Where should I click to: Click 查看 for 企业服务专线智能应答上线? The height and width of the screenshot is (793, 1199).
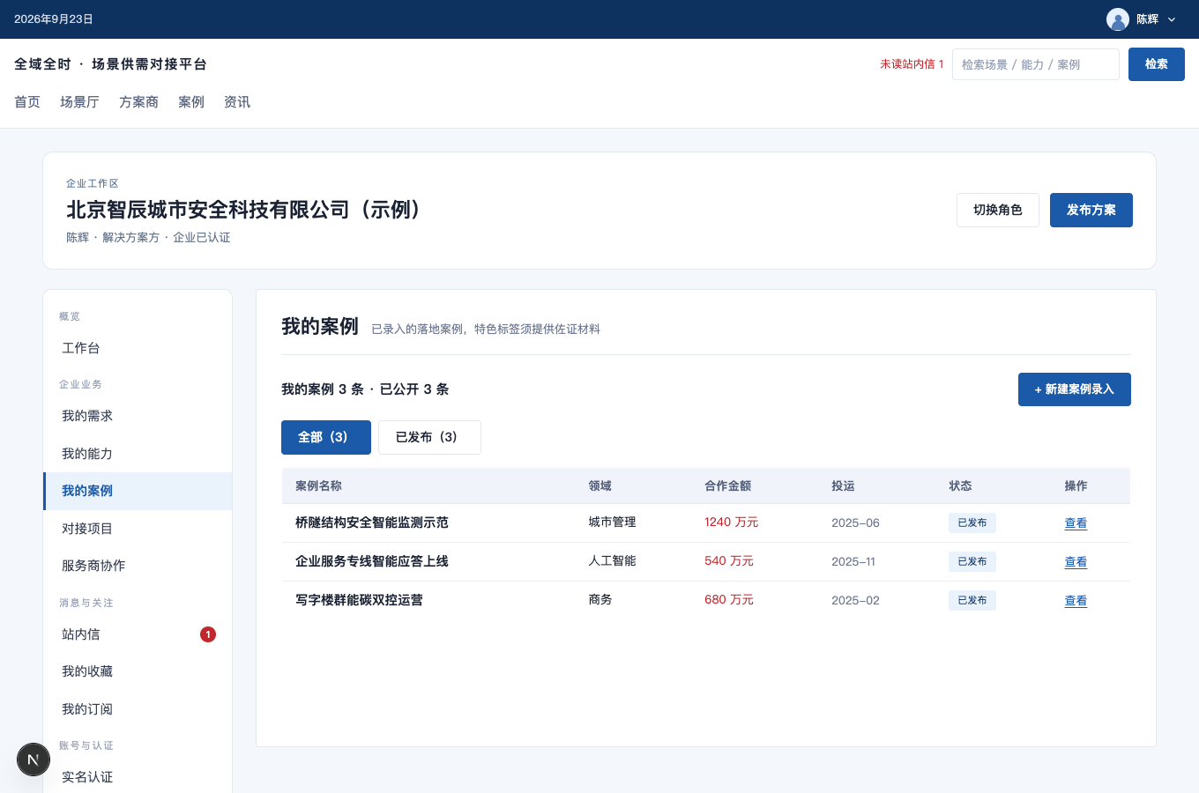[x=1076, y=561]
